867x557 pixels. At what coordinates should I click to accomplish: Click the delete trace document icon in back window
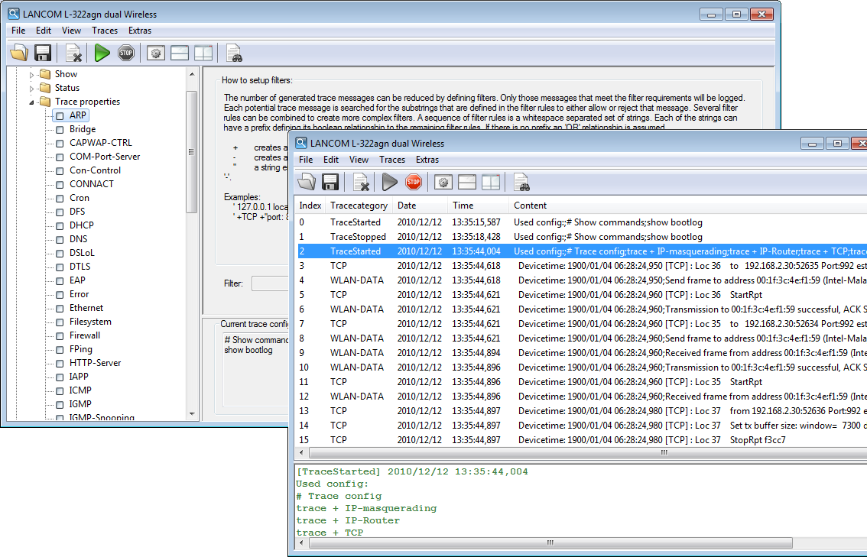point(73,53)
